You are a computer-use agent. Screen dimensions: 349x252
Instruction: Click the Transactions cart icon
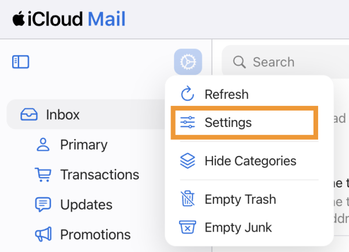[43, 175]
